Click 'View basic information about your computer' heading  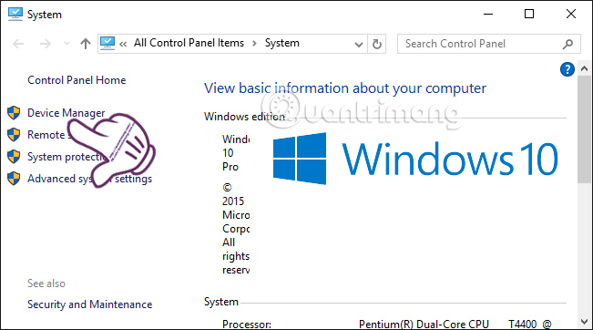[x=345, y=88]
